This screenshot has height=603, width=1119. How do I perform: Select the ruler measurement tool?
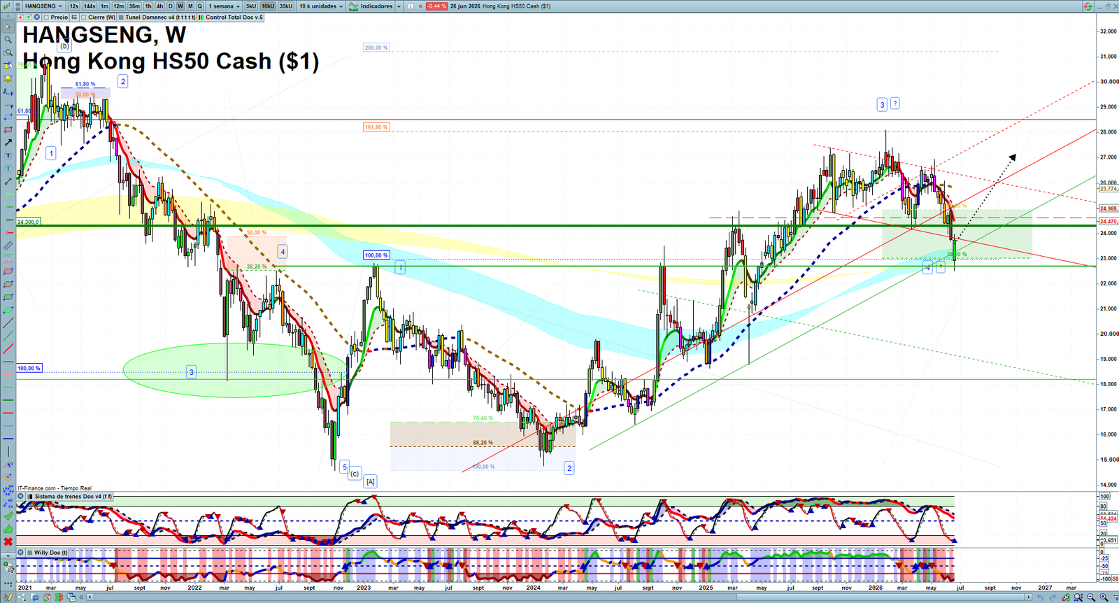tap(8, 246)
